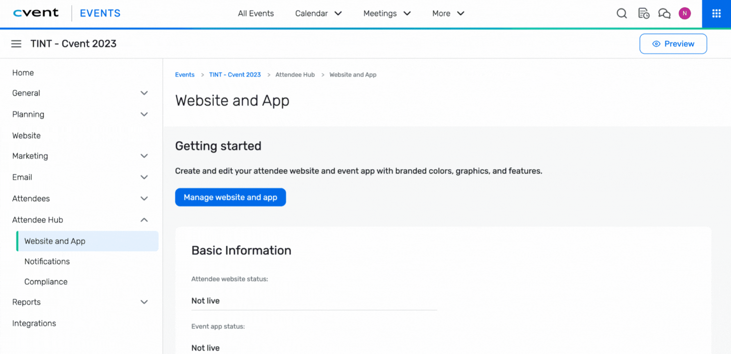
Task: Click the Event app status label
Action: click(x=218, y=327)
